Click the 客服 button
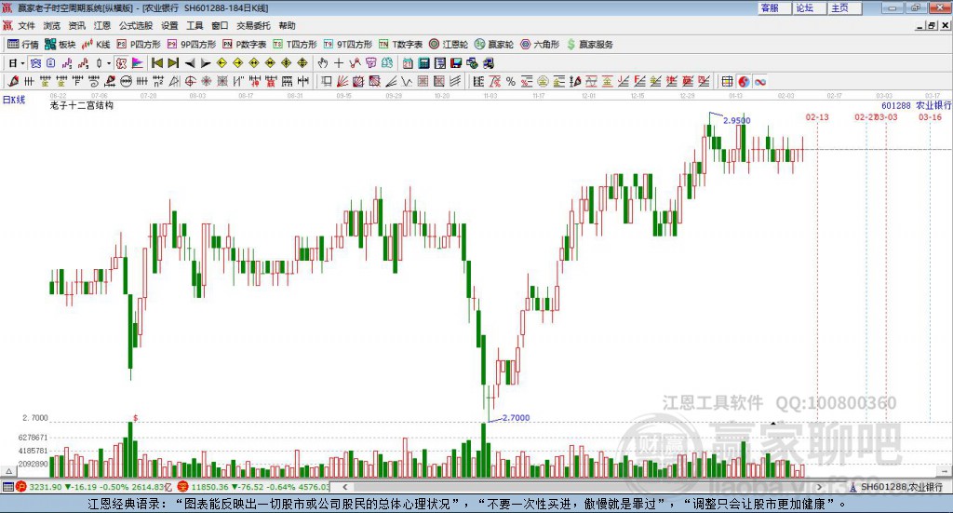953x513 pixels. pos(770,7)
